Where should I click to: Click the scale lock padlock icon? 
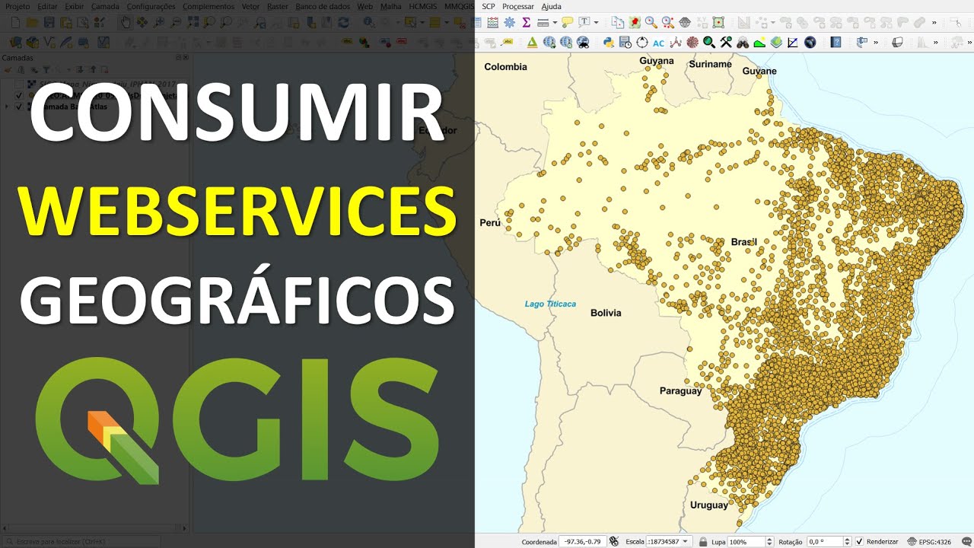tap(703, 541)
